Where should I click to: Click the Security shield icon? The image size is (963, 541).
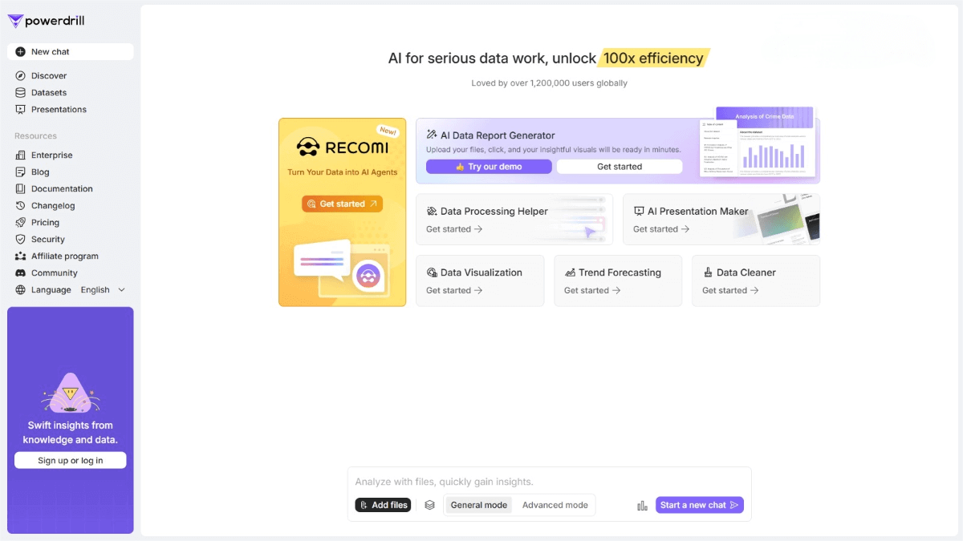(x=20, y=239)
